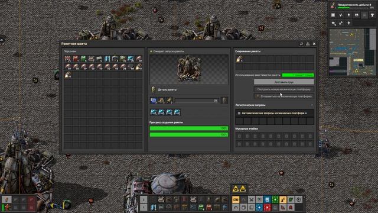Click Построить новую космическую платформу button
This screenshot has height=213, width=378.
[x=283, y=89]
